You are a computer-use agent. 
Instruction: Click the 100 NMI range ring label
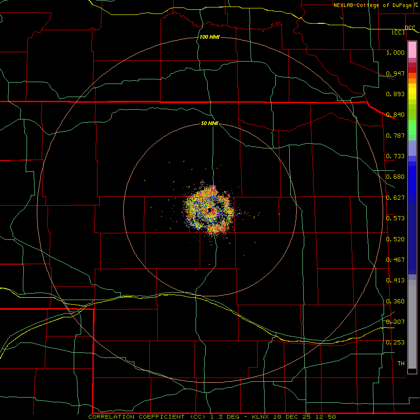pyautogui.click(x=210, y=37)
